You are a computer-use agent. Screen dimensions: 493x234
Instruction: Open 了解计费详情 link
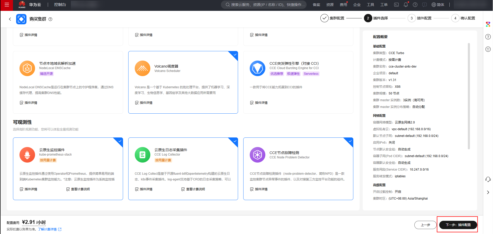[47, 229]
